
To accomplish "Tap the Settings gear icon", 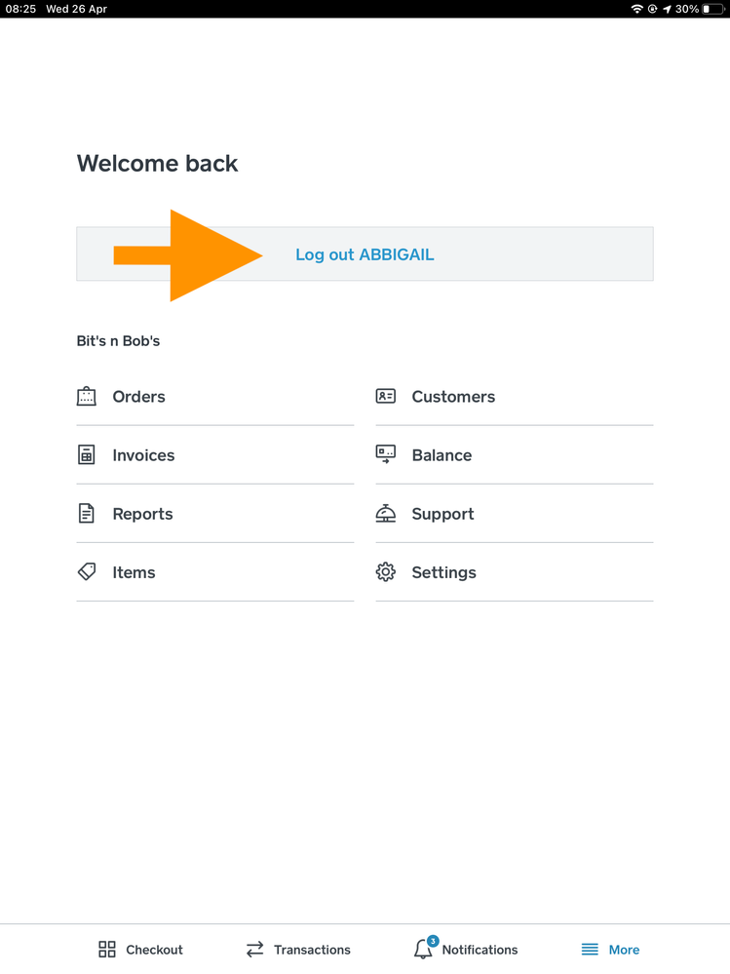I will [x=386, y=572].
